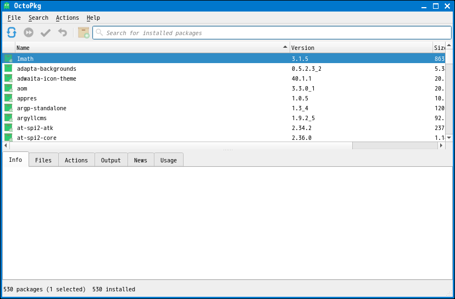This screenshot has width=455, height=299.
Task: Click the Sync database refresh icon
Action: (x=12, y=32)
